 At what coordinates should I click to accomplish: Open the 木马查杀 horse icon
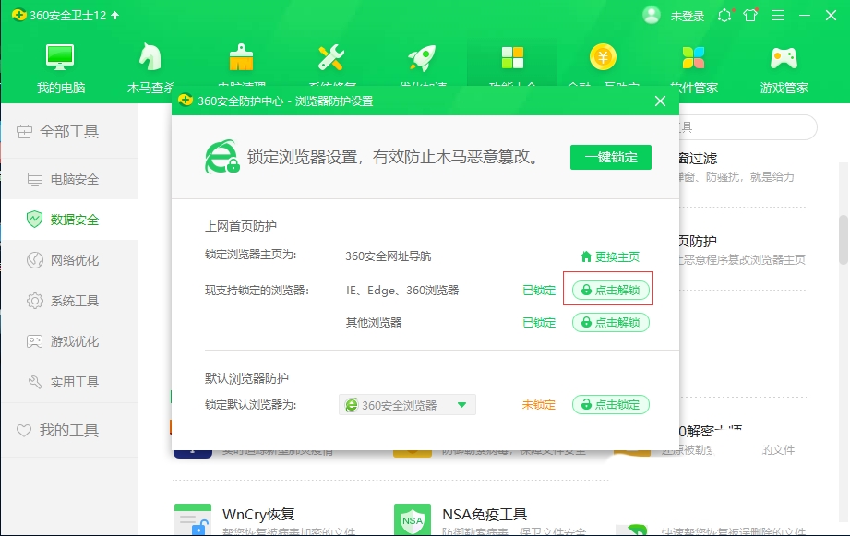click(150, 57)
